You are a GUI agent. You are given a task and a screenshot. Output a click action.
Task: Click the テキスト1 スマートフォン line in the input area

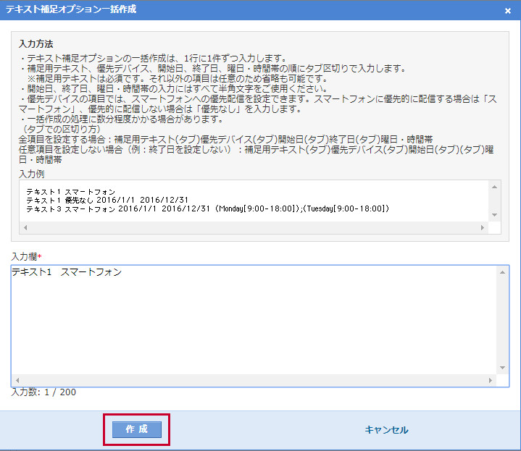[x=67, y=272]
